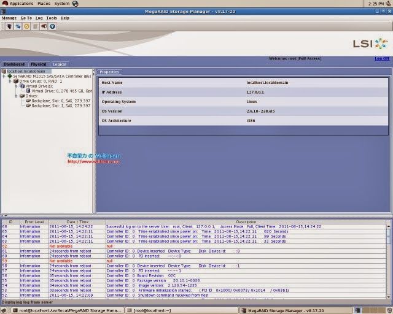Open the Applications menu in top panel
This screenshot has width=393, height=314.
click(21, 4)
